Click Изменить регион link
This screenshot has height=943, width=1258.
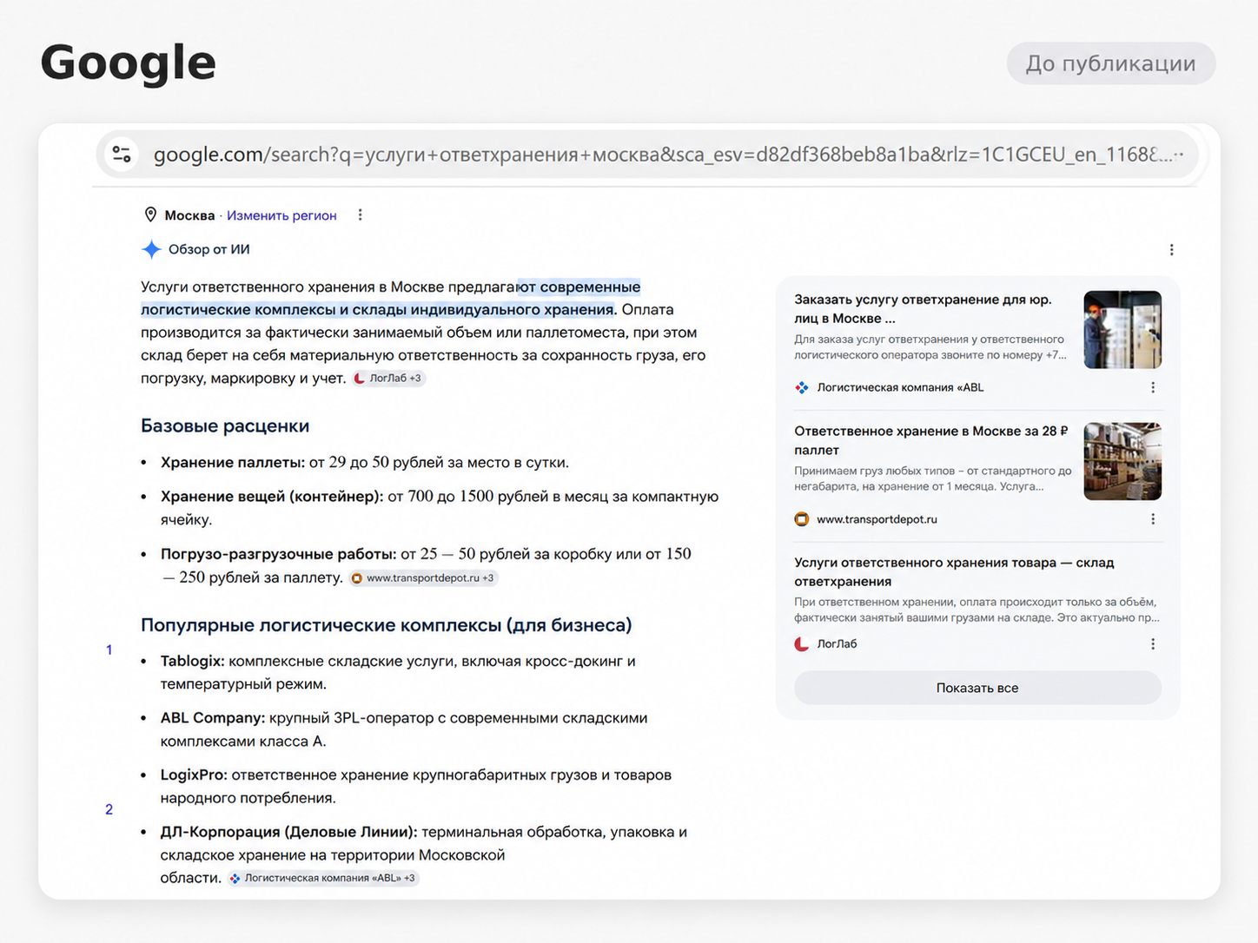click(281, 215)
